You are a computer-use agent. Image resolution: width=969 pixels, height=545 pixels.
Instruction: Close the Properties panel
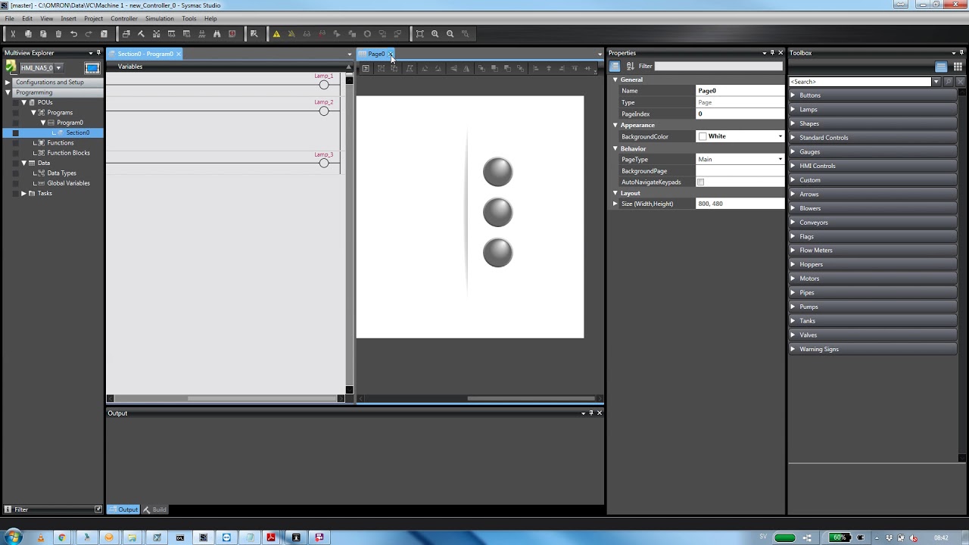coord(780,53)
